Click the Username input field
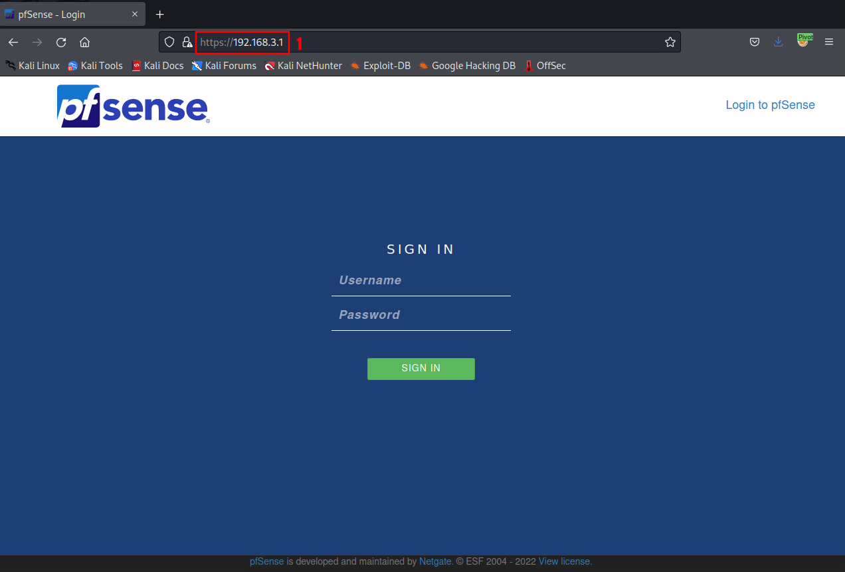Viewport: 845px width, 572px height. 421,280
